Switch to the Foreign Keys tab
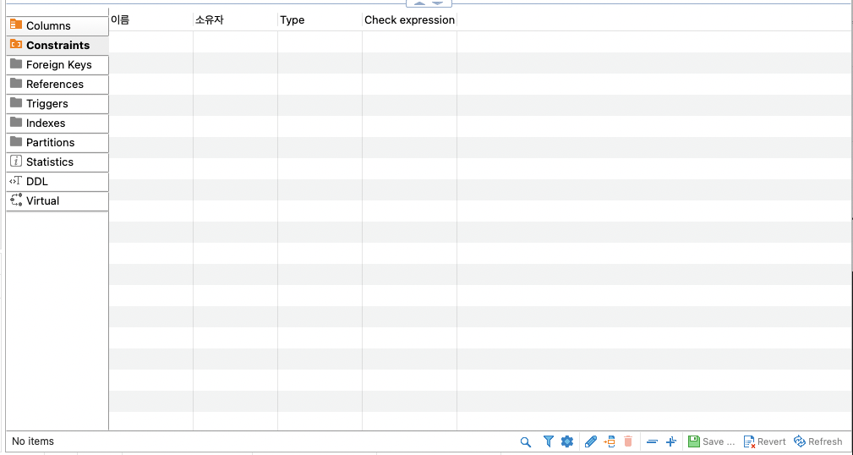853x455 pixels. pyautogui.click(x=57, y=65)
